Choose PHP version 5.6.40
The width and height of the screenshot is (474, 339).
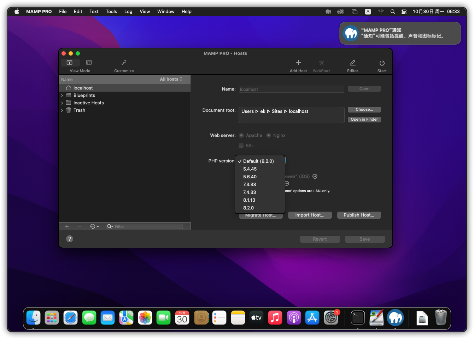(260, 177)
